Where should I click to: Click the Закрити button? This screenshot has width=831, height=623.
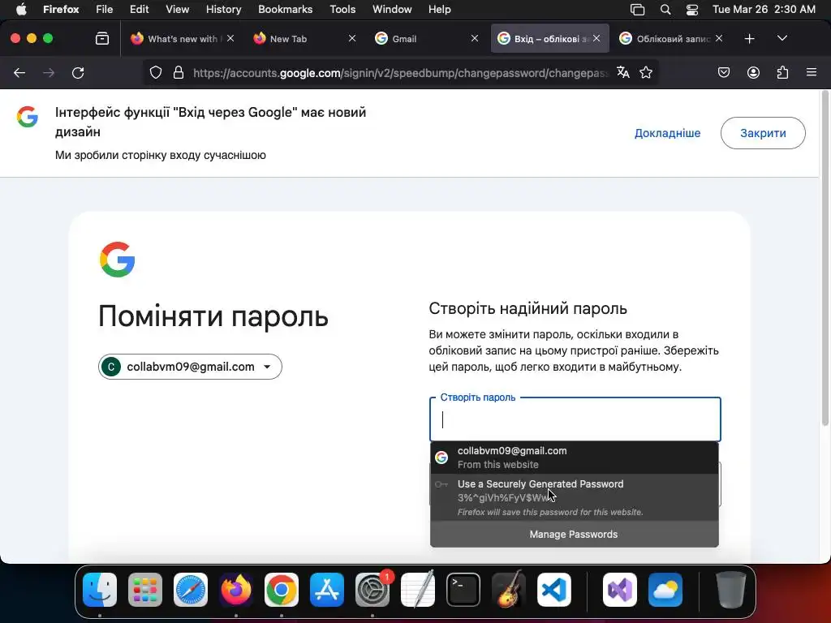pos(763,133)
